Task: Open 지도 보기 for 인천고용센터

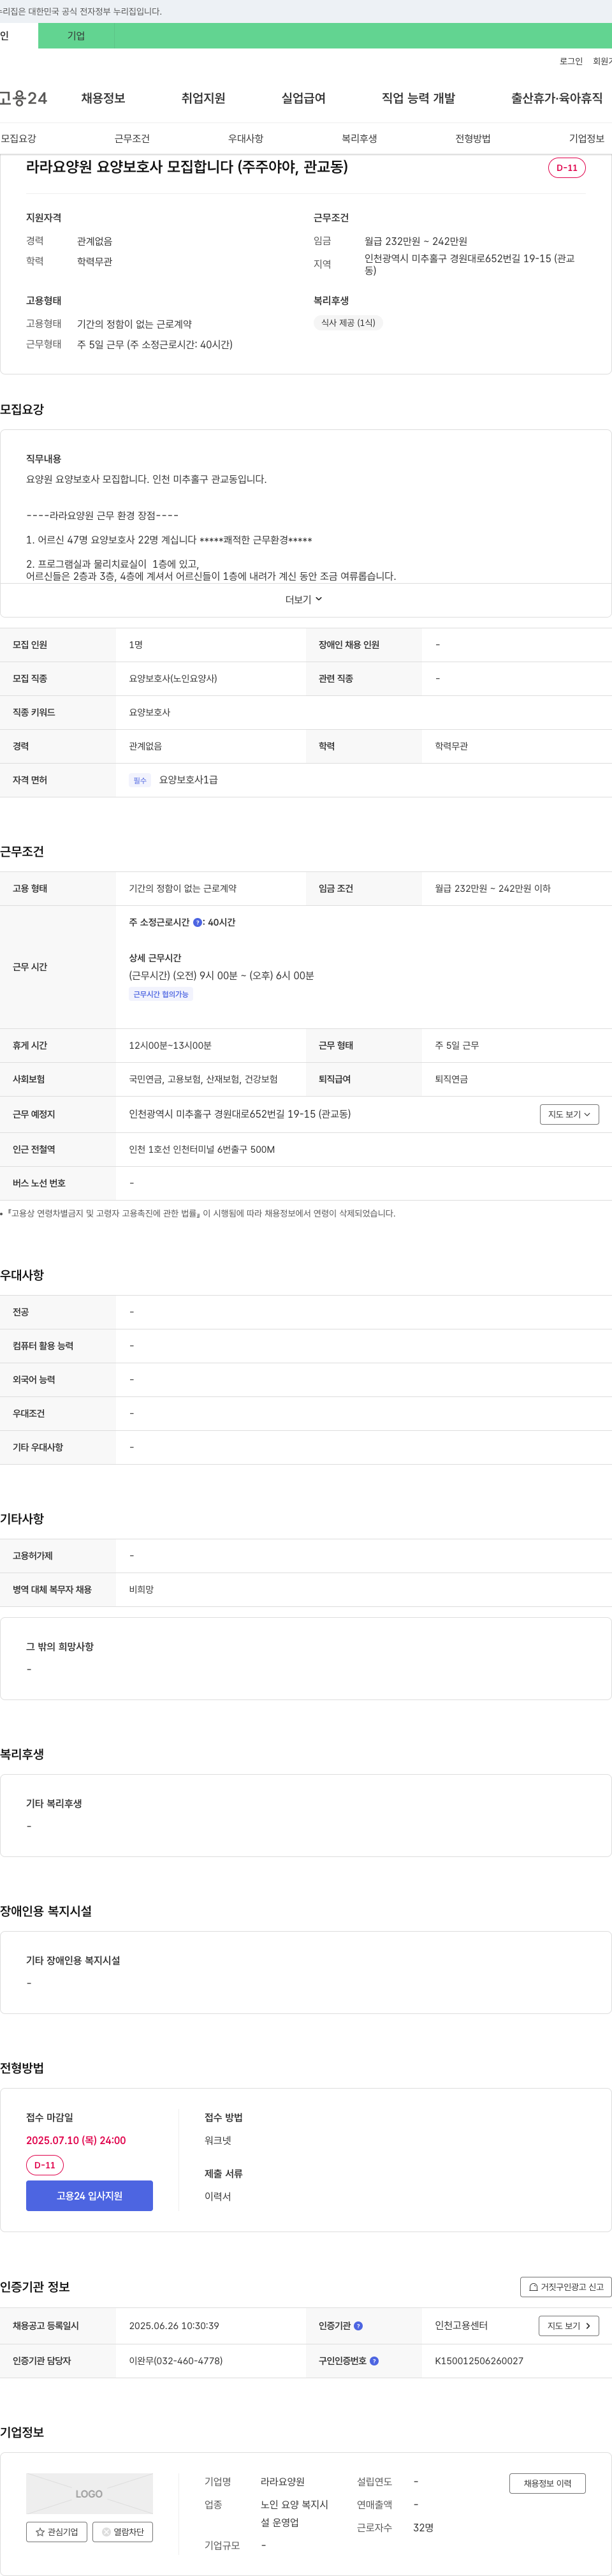Action: click(569, 2326)
